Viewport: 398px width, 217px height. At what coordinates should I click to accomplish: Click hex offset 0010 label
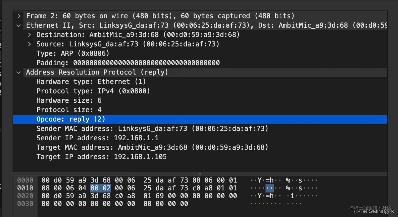point(25,188)
